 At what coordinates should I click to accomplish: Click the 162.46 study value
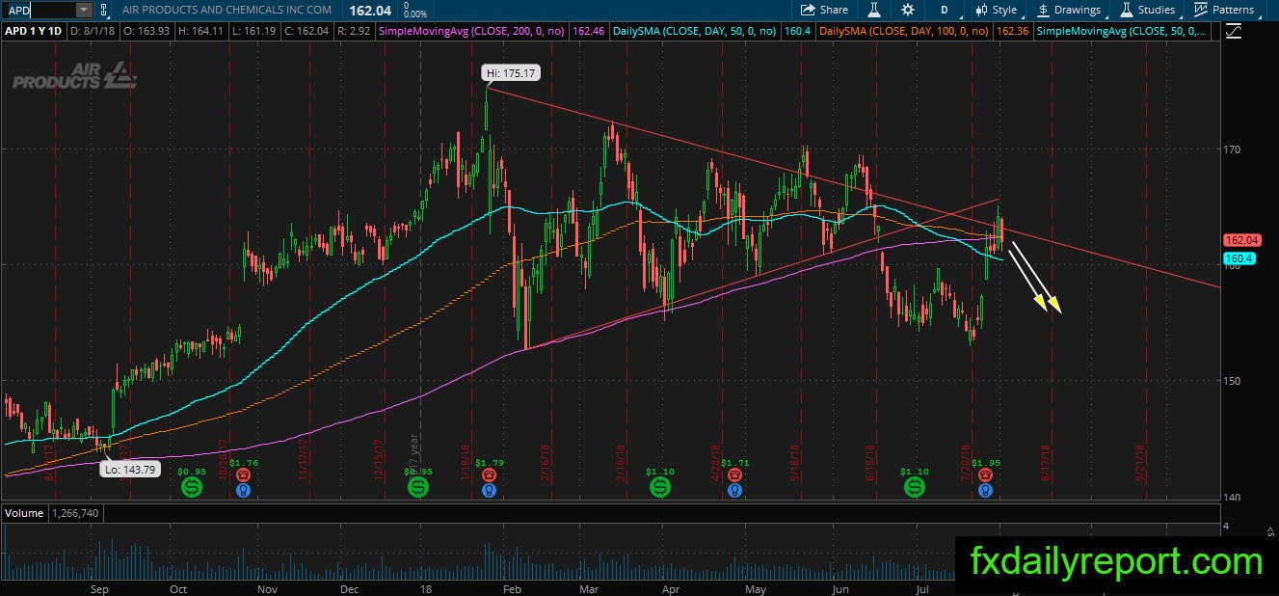point(588,31)
